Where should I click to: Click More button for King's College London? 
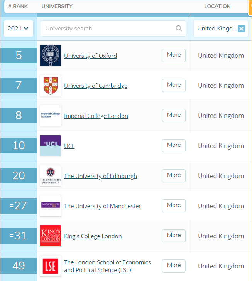pyautogui.click(x=174, y=236)
